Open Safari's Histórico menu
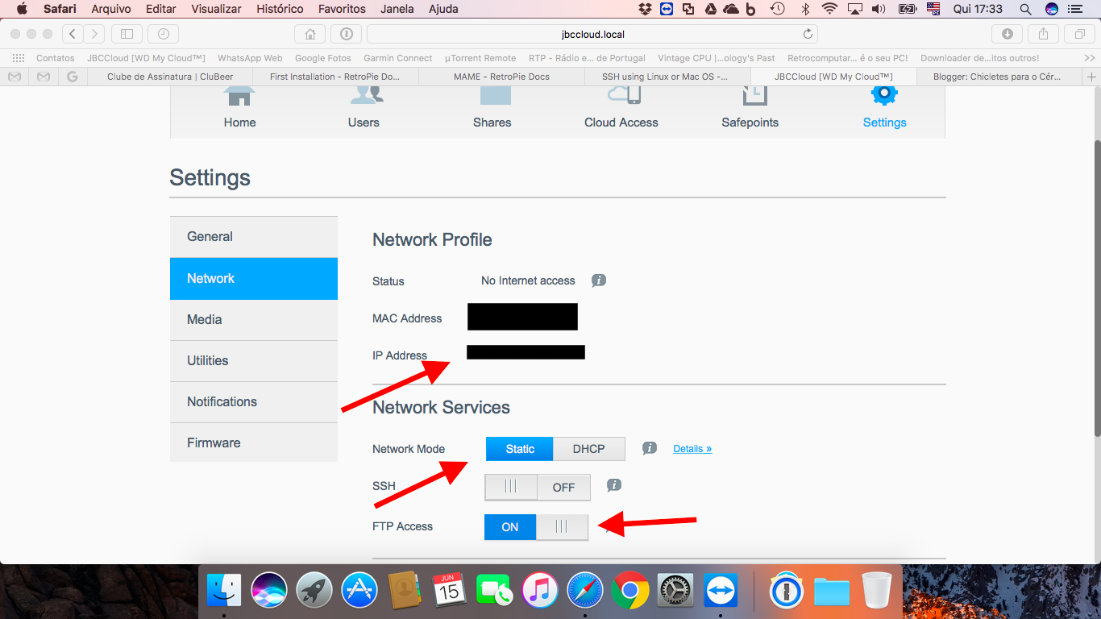1101x619 pixels. (x=280, y=9)
